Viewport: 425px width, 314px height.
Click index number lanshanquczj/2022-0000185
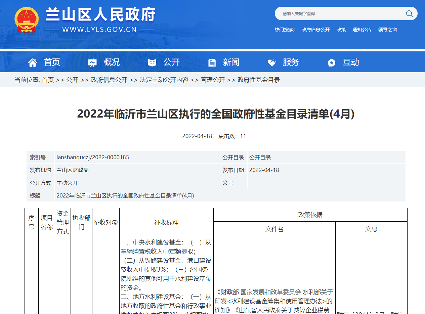93,157
